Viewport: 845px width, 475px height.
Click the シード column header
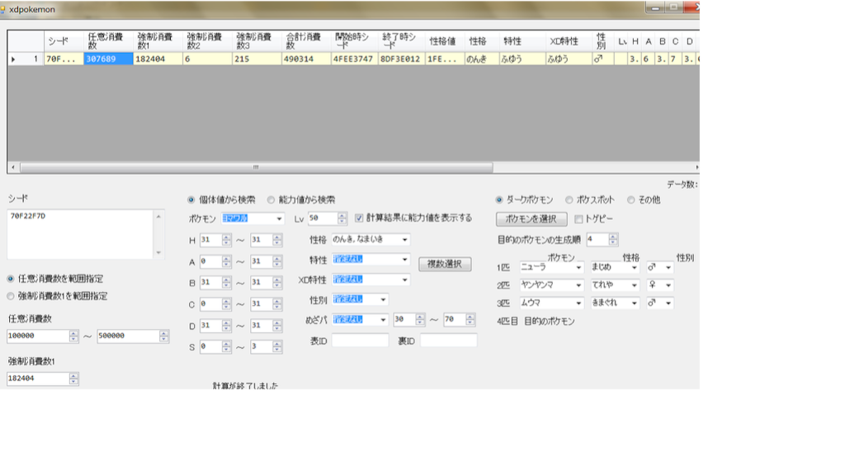coord(64,41)
